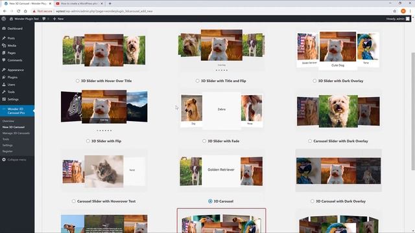Click the page vertical scrollbar
The image size is (415, 233).
[413, 111]
